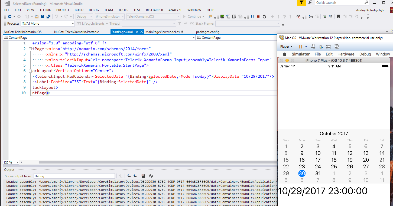Pin the StartPage.xaml tab
This screenshot has width=393, height=206.
137,32
